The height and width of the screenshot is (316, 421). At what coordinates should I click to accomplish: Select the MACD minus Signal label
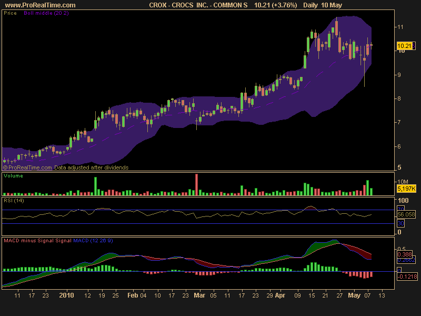29,241
